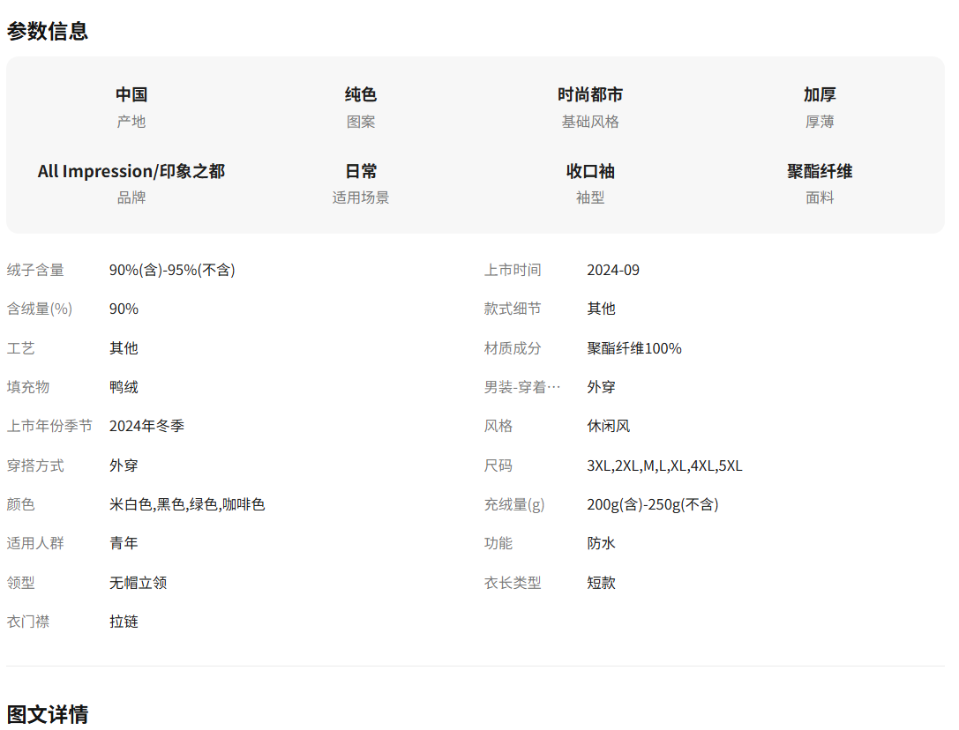This screenshot has height=730, width=959.
Task: Click the 聚酯纤维 fabric value in card
Action: click(x=820, y=171)
